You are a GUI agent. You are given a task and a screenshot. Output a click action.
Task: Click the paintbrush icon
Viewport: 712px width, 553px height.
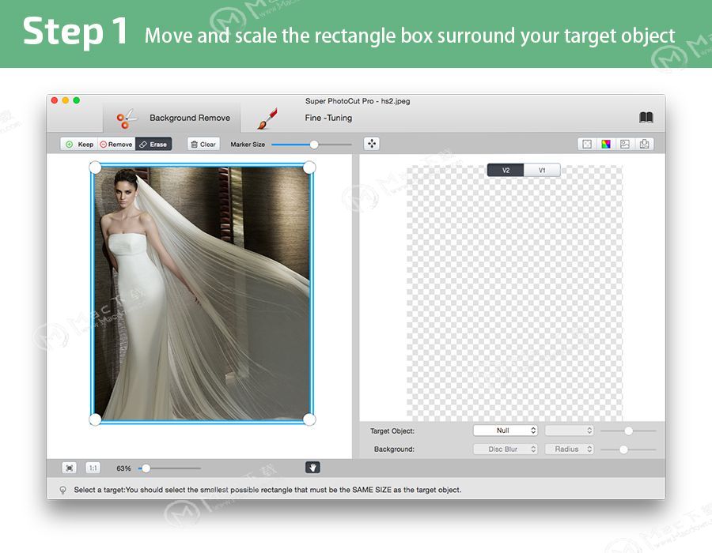click(x=267, y=118)
